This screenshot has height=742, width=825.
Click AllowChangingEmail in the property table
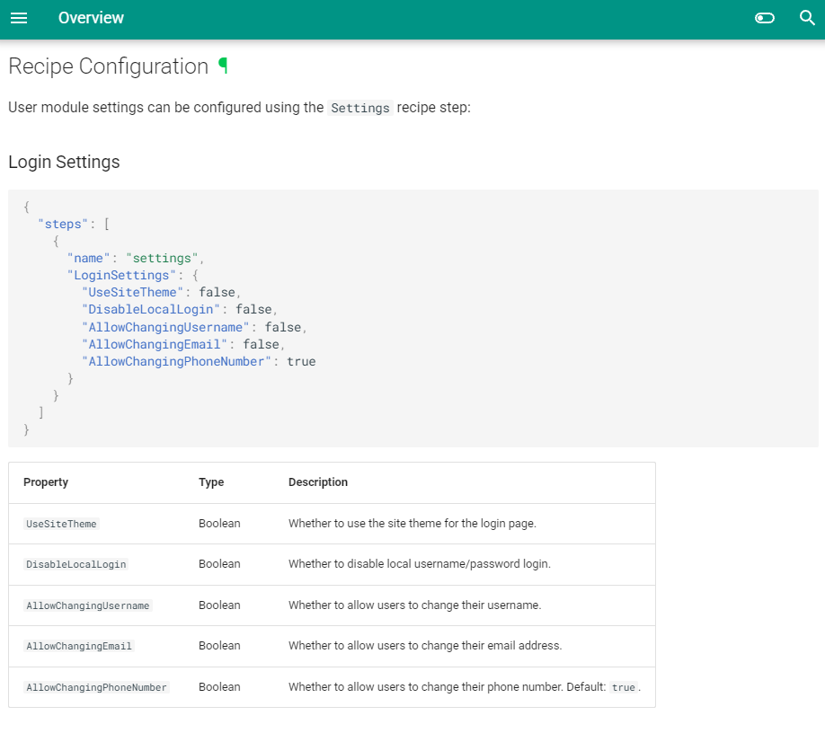(x=79, y=646)
